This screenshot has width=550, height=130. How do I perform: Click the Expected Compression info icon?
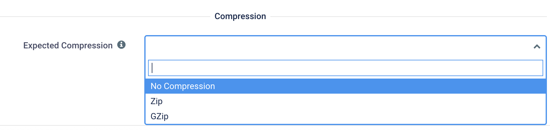coord(121,45)
